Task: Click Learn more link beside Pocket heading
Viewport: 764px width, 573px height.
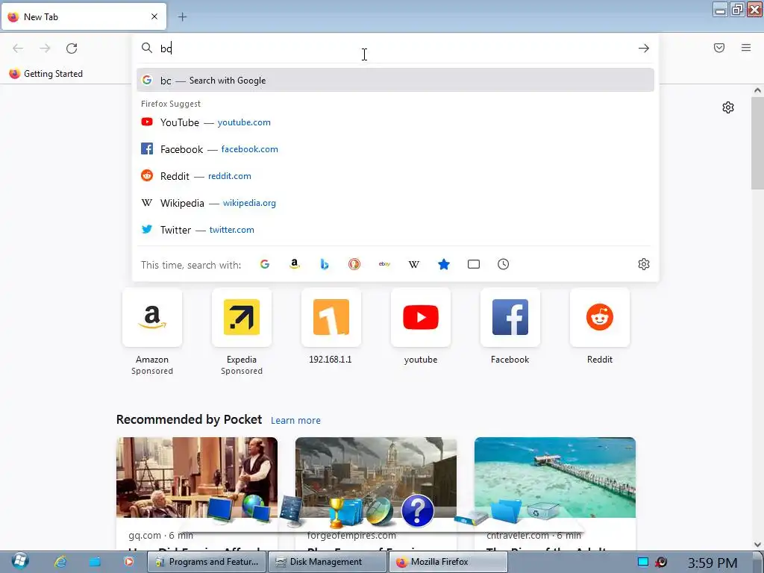Action: click(295, 421)
